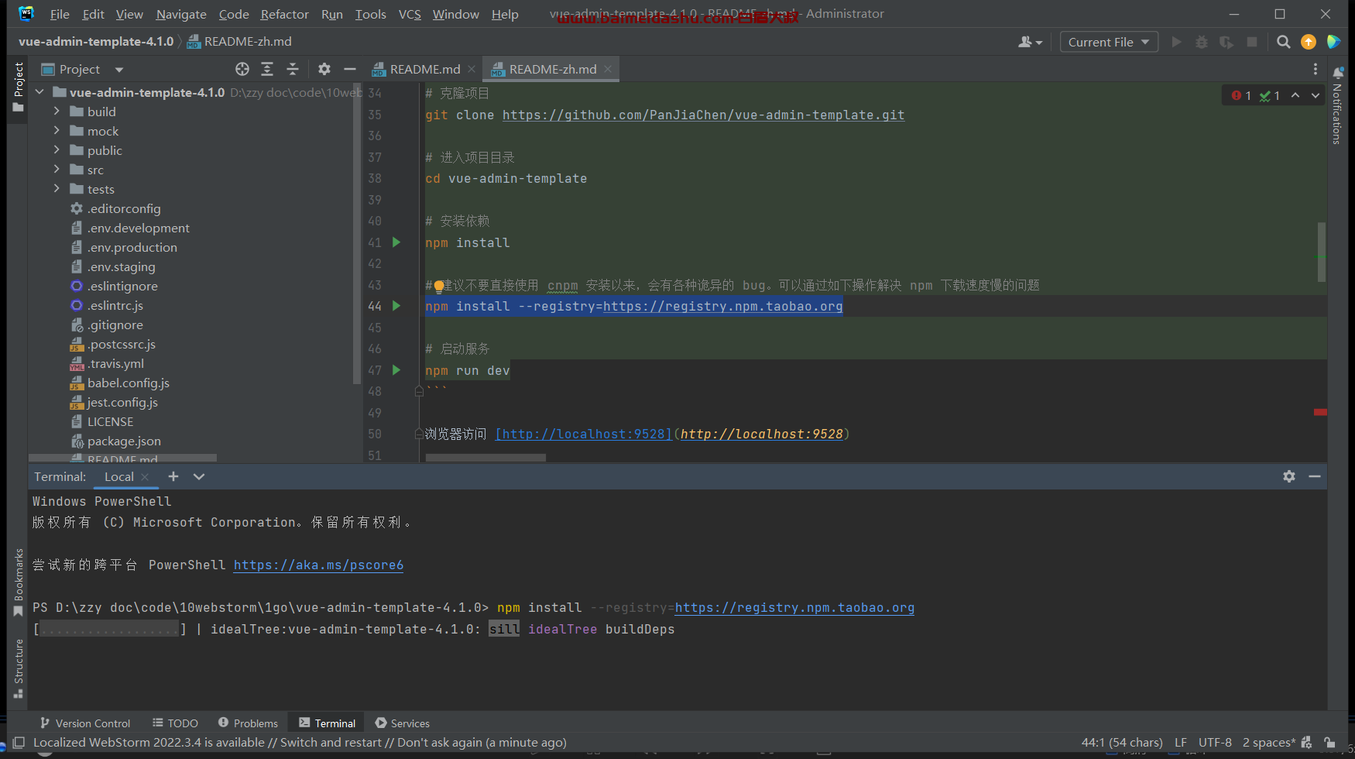Hide Terminal panel with minus icon

pos(1315,476)
